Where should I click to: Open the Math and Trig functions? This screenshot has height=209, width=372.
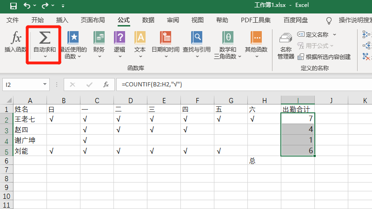pos(228,38)
